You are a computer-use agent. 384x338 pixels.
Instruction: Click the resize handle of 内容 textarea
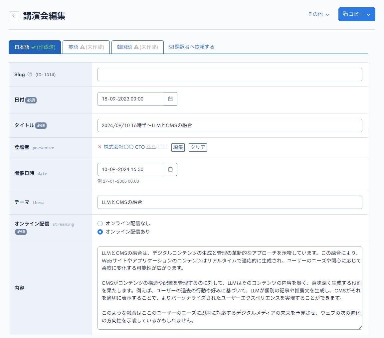[360, 327]
